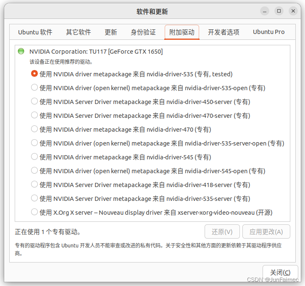Select nvidia-driver-470 driver radio button
The image size is (305, 286).
point(34,129)
